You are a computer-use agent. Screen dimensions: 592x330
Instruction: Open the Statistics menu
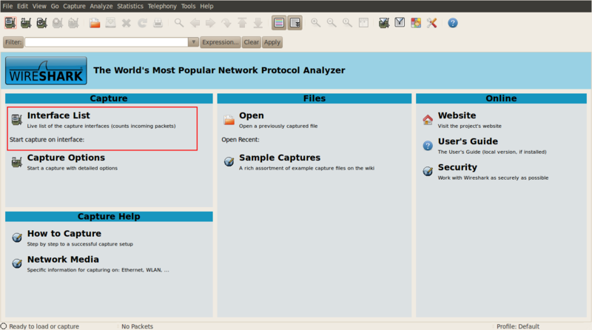(130, 6)
